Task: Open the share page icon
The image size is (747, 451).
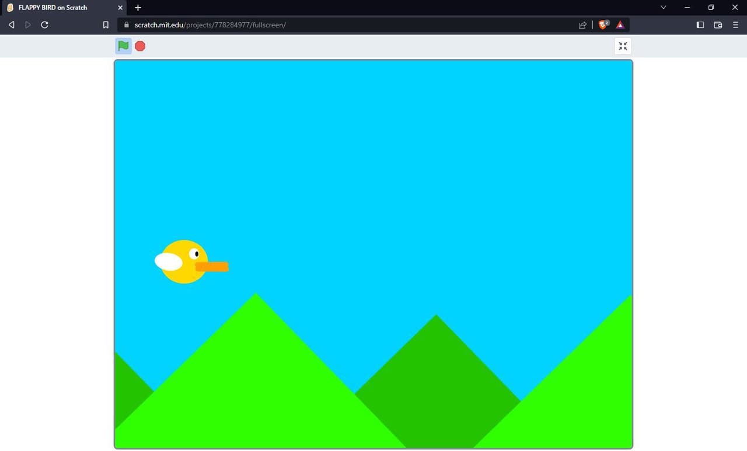Action: (582, 25)
